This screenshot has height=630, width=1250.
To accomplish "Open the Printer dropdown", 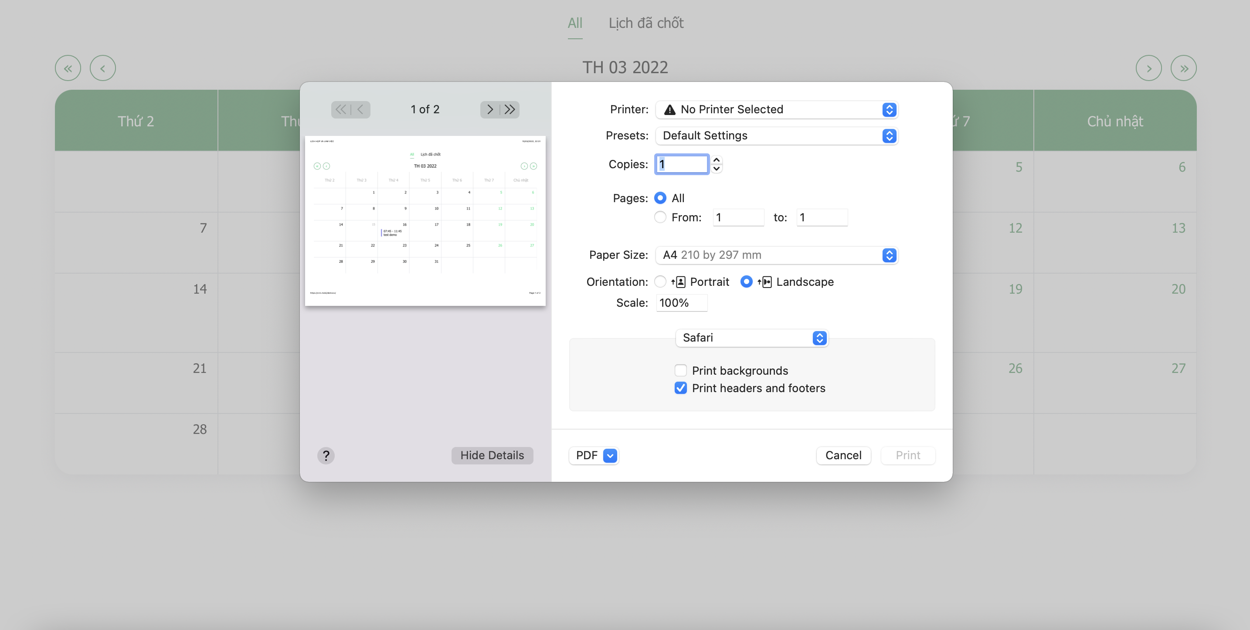I will coord(776,110).
